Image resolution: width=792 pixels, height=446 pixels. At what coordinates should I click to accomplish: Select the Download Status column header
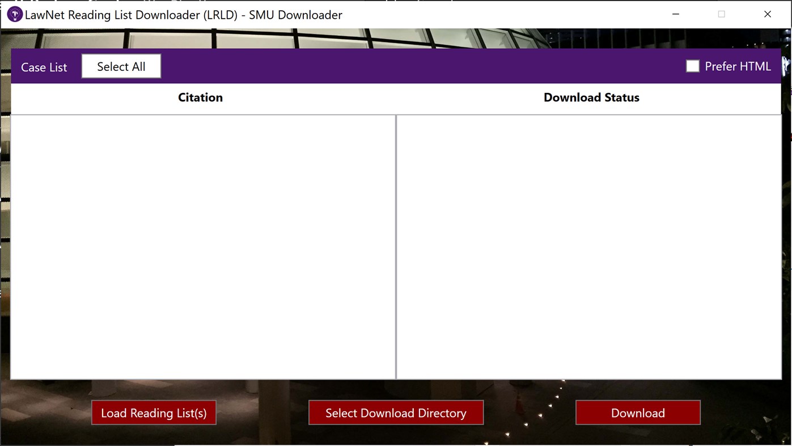point(591,97)
